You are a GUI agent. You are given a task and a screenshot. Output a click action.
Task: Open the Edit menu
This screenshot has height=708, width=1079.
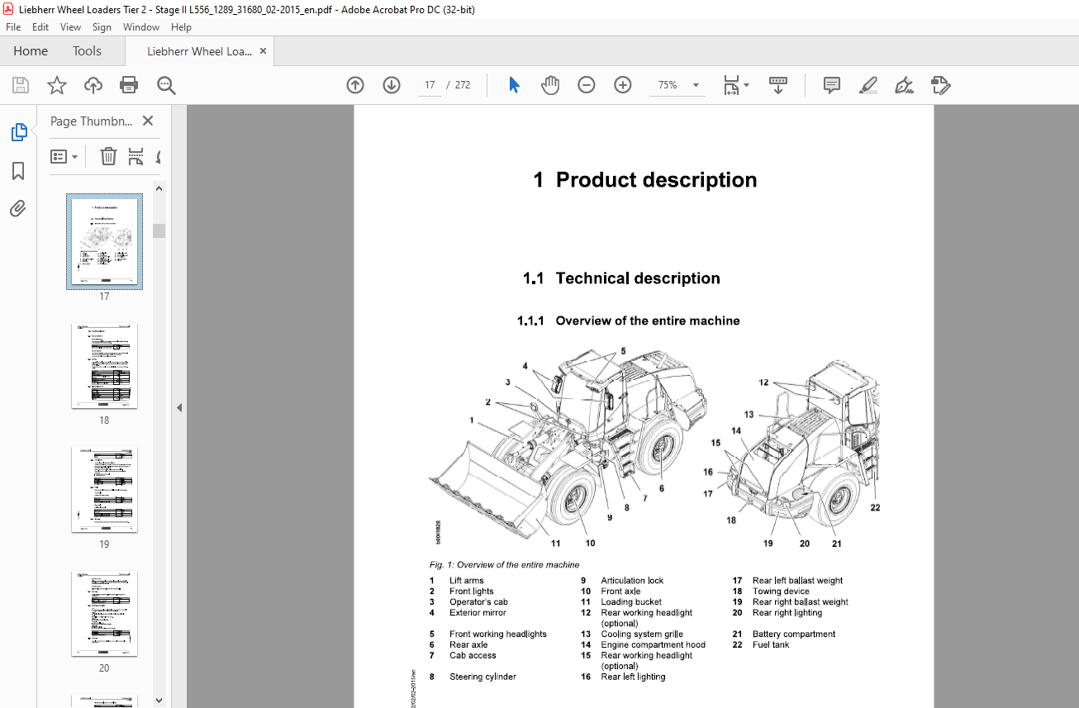(40, 27)
